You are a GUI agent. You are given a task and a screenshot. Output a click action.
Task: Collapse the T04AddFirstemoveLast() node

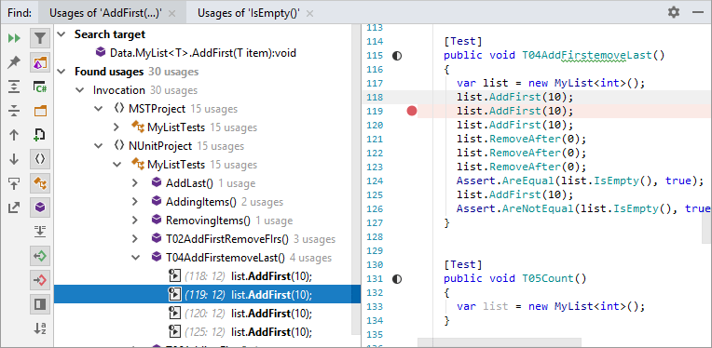point(135,258)
